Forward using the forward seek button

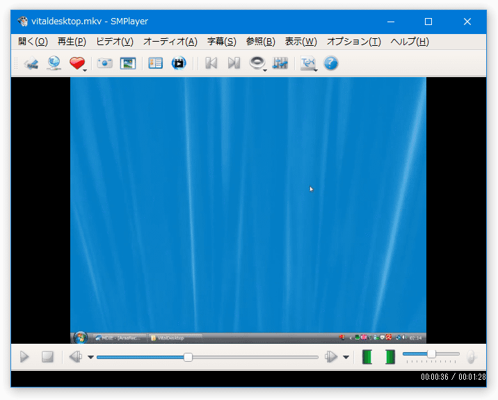[331, 357]
